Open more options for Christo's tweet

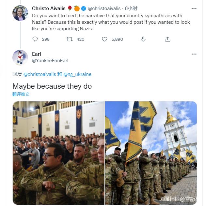(x=194, y=8)
